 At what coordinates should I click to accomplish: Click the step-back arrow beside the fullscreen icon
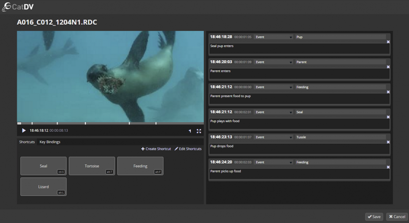point(190,131)
